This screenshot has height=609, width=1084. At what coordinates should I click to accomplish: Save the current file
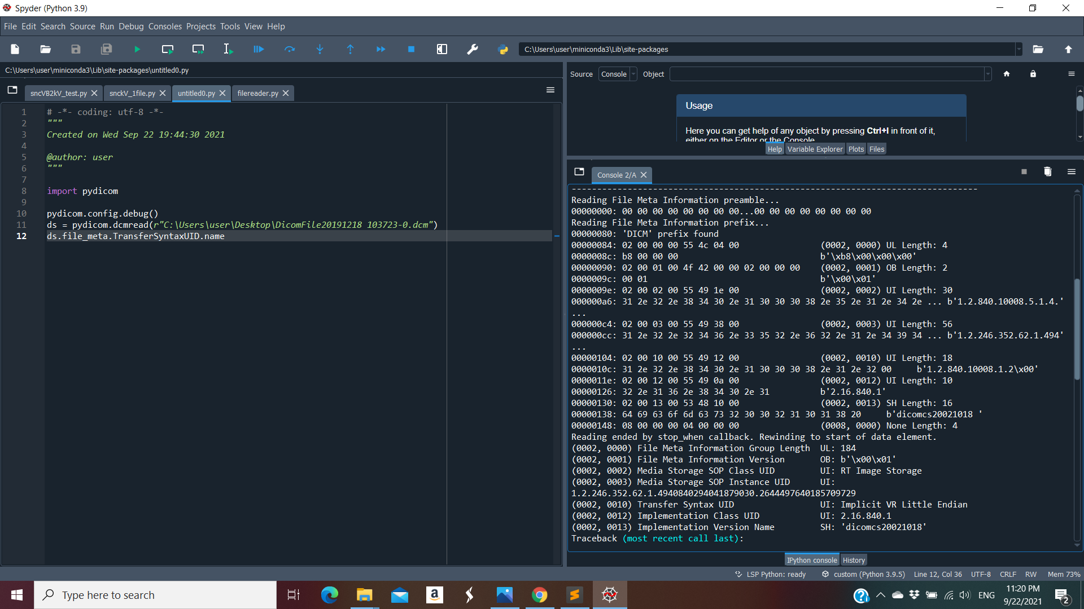[76, 50]
